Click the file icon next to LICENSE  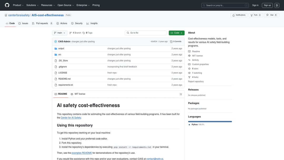[x=56, y=73]
